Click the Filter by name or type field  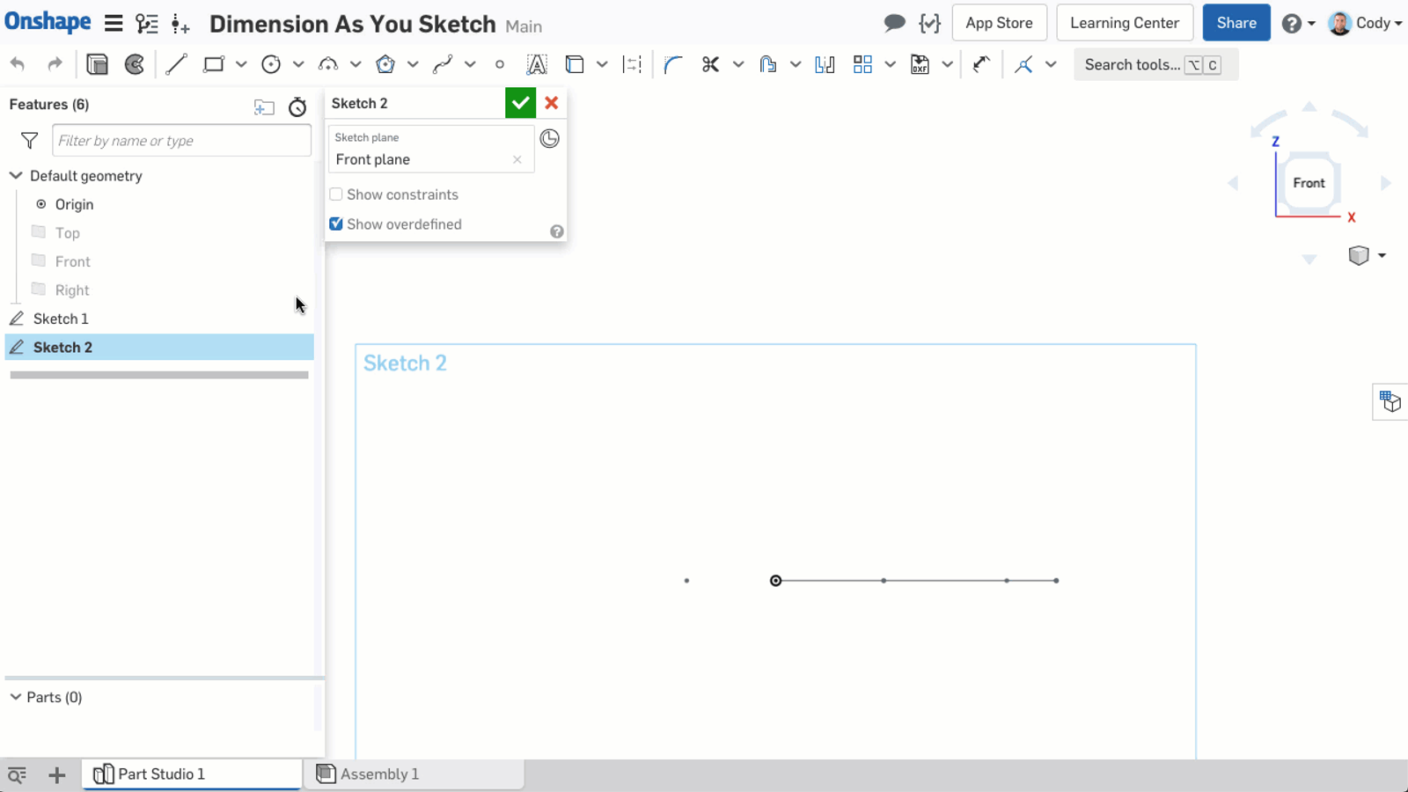click(x=181, y=141)
